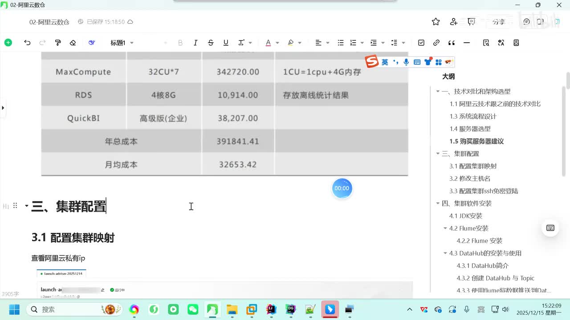Undo the last edit
570x320 pixels.
click(27, 43)
